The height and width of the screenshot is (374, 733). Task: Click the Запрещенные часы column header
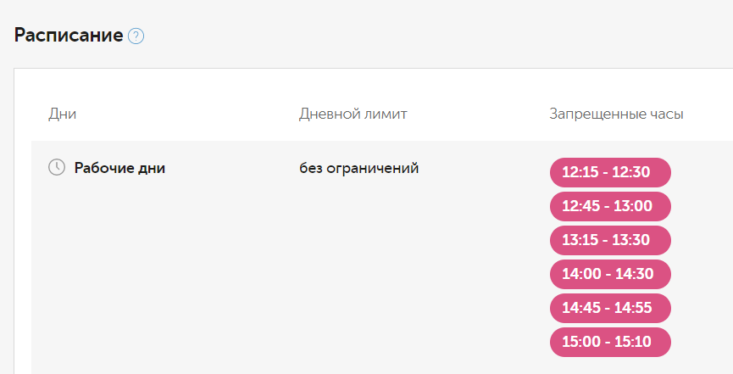(x=616, y=114)
